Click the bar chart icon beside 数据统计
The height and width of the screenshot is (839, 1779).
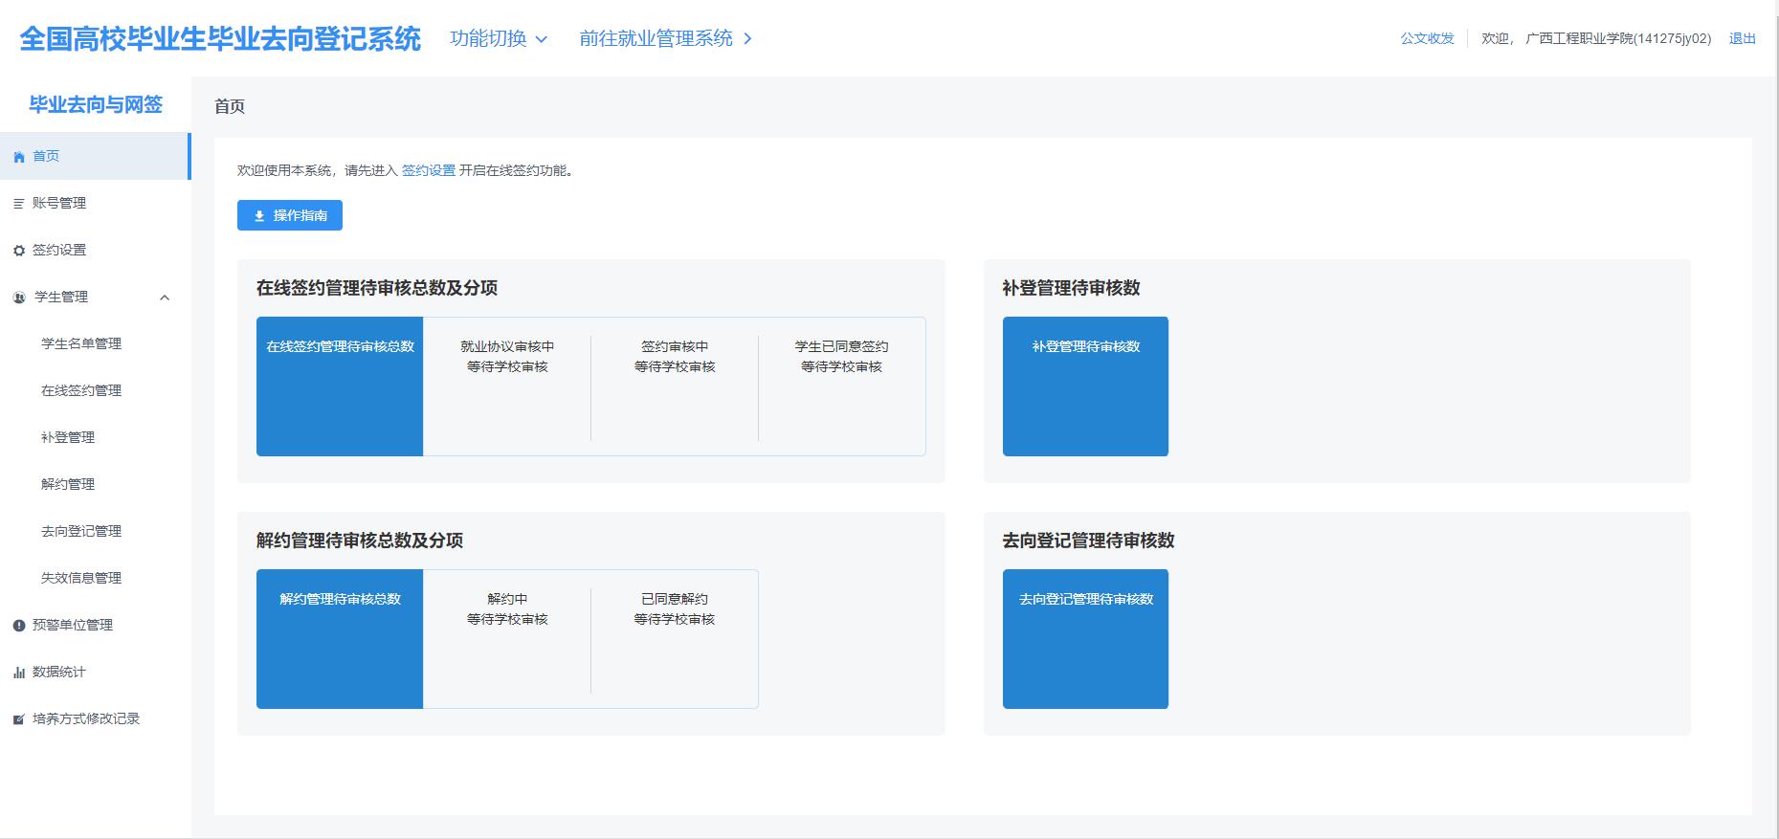pos(19,673)
